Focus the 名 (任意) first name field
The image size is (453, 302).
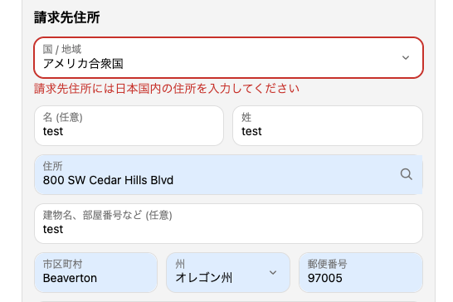[x=129, y=126]
